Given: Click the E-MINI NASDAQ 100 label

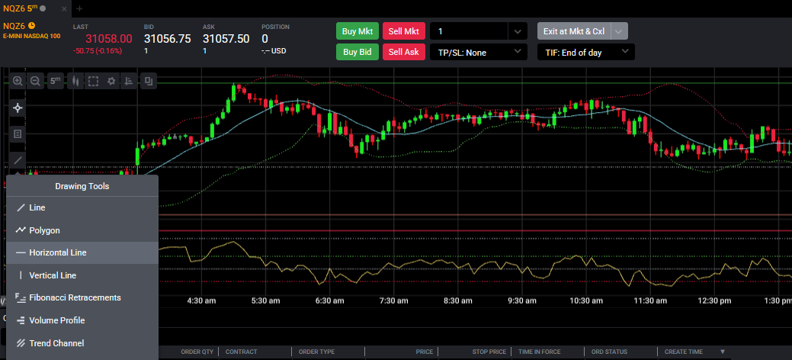Looking at the screenshot, I should [31, 36].
